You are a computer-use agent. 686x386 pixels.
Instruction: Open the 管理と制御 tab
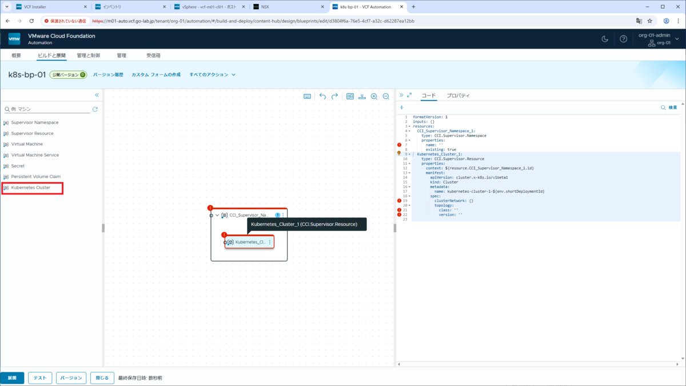88,55
